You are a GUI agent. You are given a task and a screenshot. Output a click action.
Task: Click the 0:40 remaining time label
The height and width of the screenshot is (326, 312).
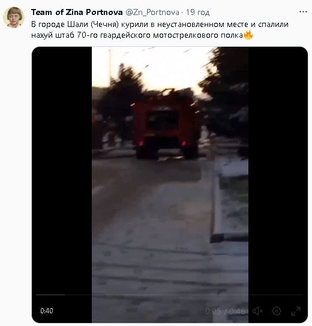47,311
